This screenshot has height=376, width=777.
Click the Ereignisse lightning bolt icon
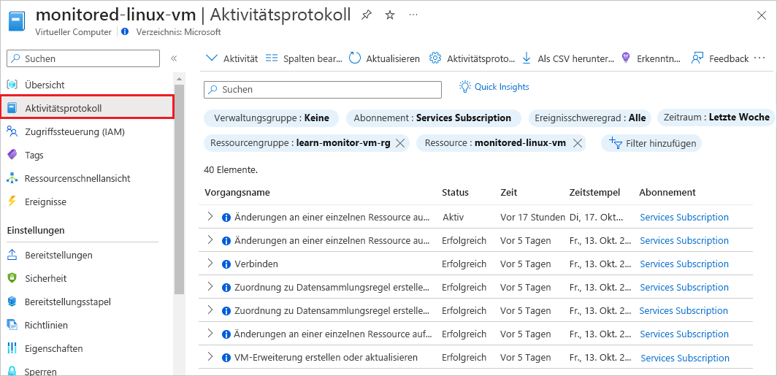pos(12,202)
